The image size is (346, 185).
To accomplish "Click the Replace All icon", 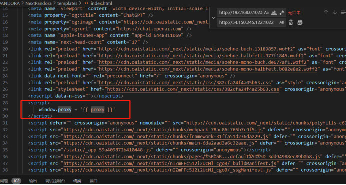I will [x=300, y=22].
